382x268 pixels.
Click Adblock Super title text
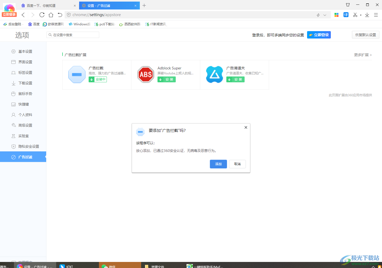tap(169, 68)
